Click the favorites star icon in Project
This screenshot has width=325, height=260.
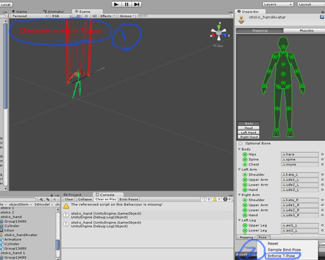(55, 199)
